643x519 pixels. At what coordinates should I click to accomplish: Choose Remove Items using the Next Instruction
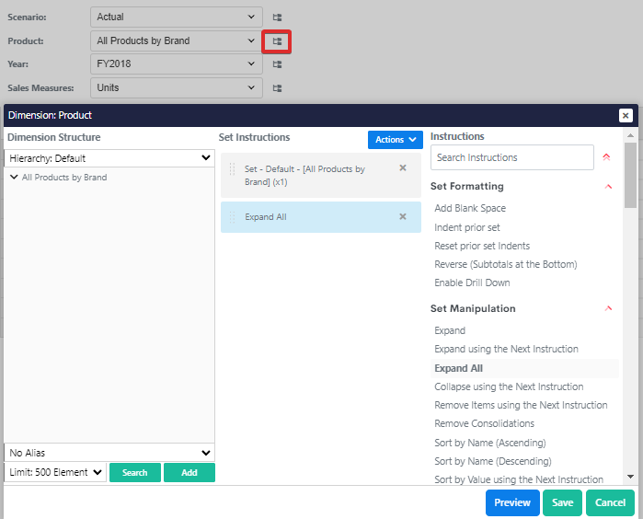[521, 405]
